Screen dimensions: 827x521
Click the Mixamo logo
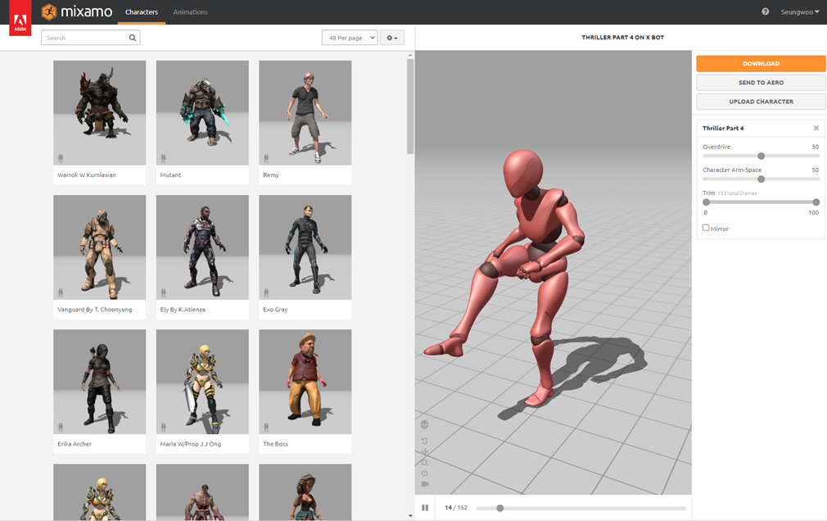coord(77,11)
